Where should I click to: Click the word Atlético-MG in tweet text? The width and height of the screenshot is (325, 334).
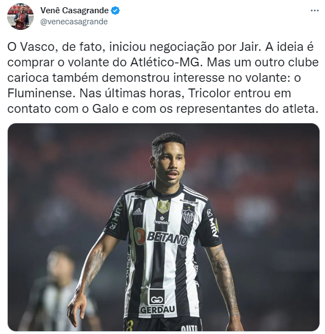pos(165,62)
